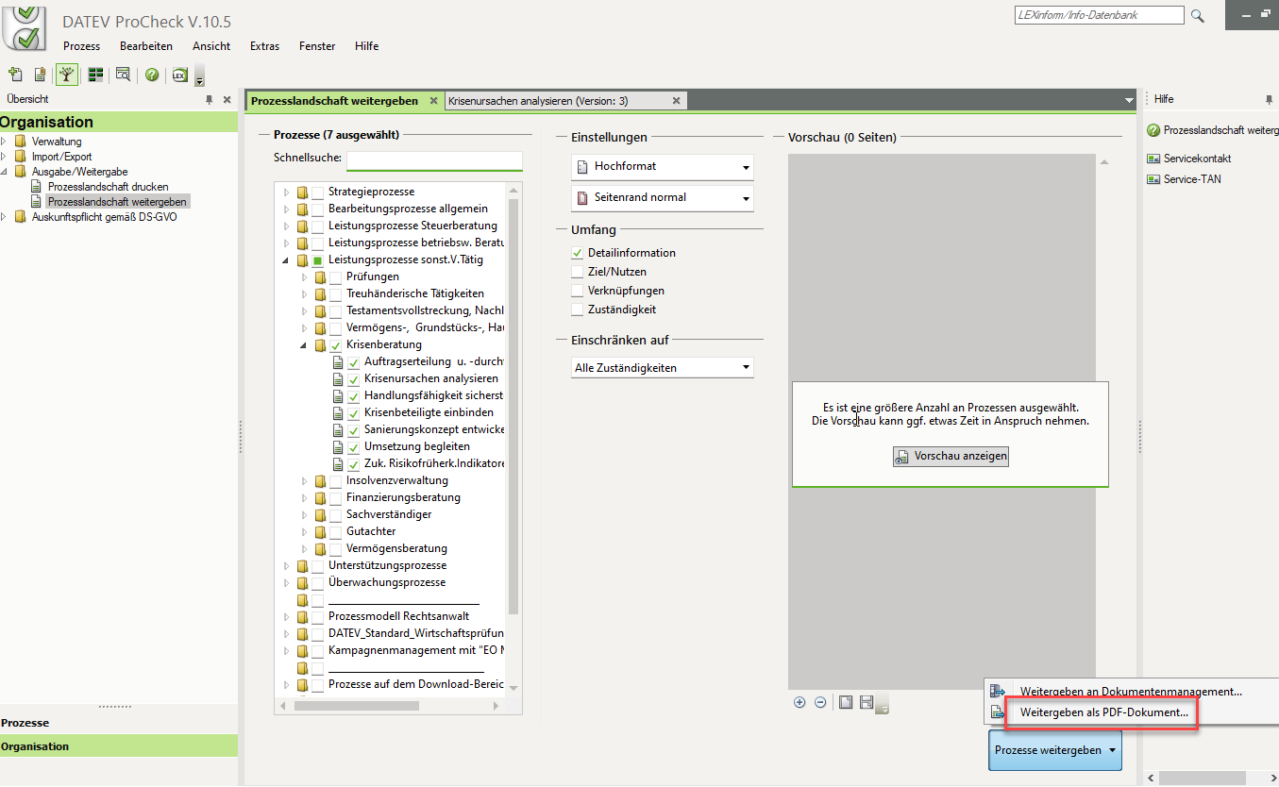This screenshot has height=787, width=1279.
Task: Open the window search toolbar icon
Action: click(x=123, y=75)
